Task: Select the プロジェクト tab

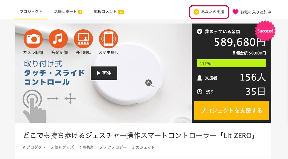Action: (31, 12)
